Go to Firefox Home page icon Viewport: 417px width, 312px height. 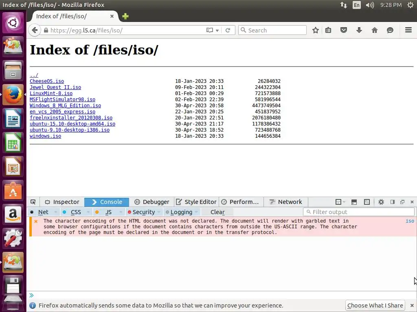tap(375, 30)
